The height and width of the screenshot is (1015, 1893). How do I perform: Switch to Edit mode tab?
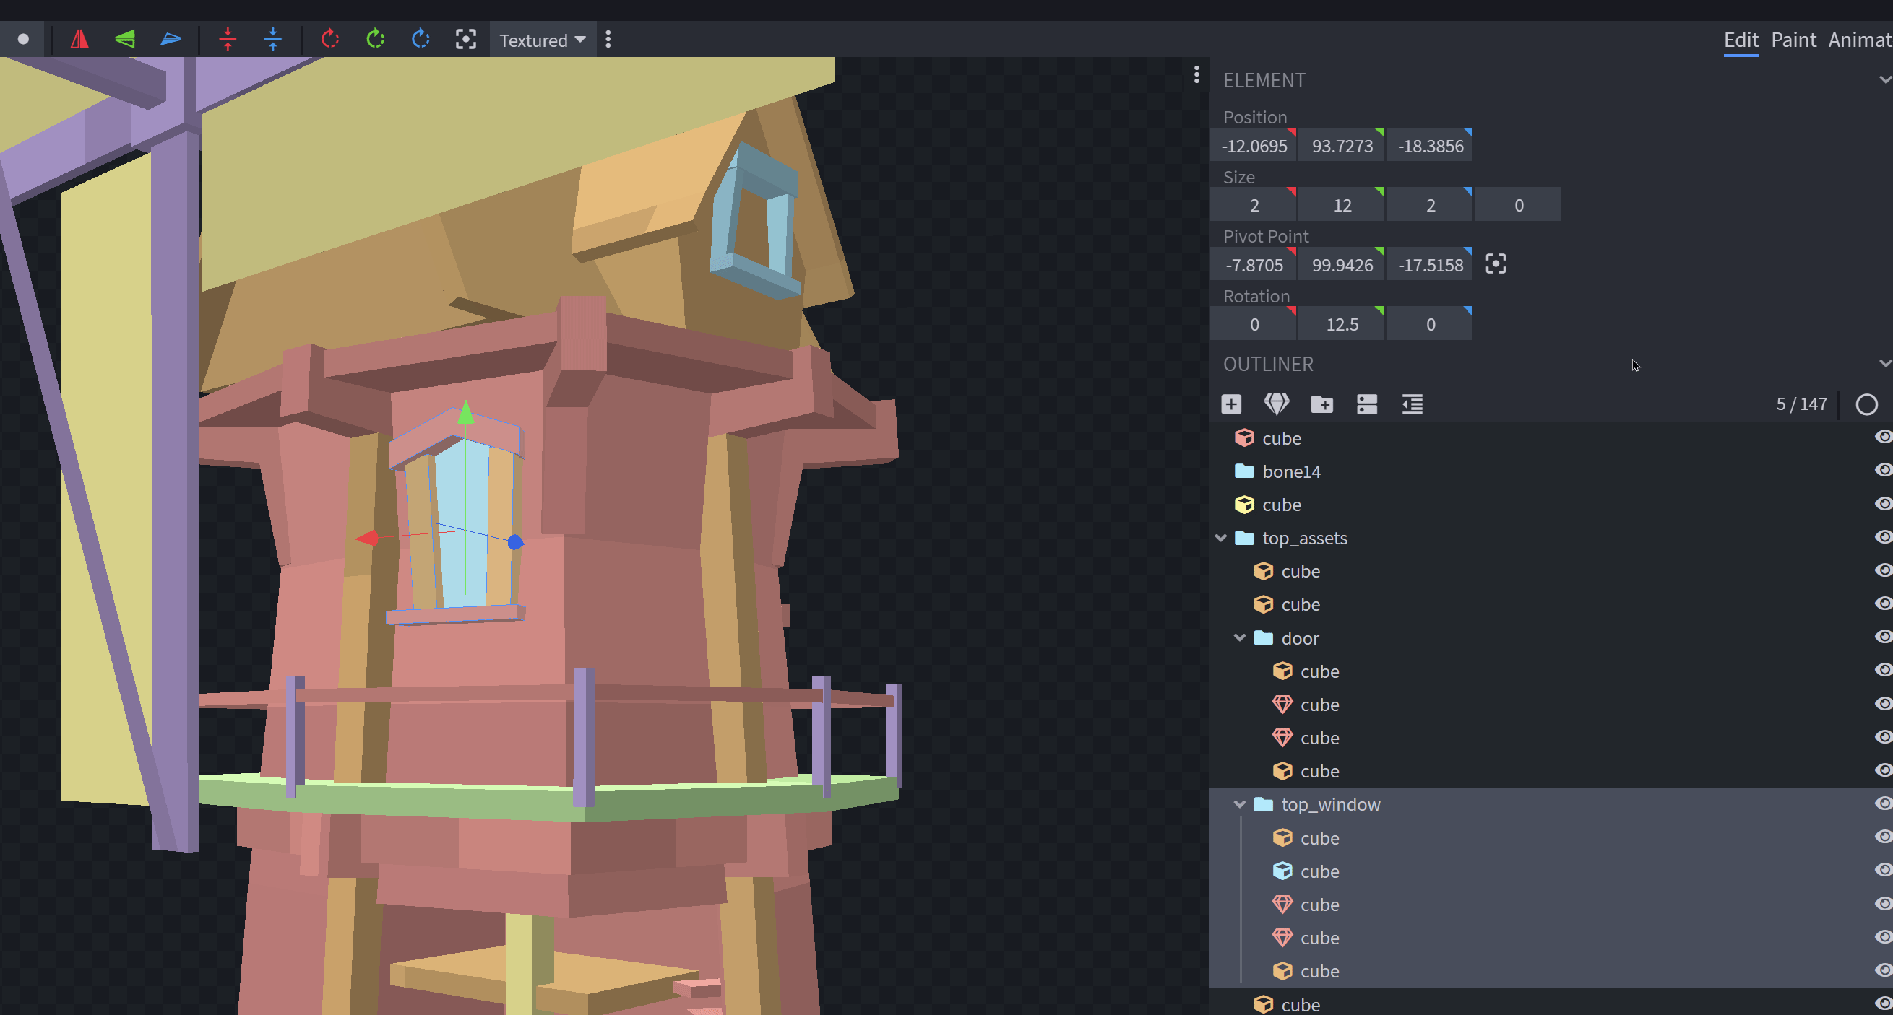pyautogui.click(x=1741, y=40)
